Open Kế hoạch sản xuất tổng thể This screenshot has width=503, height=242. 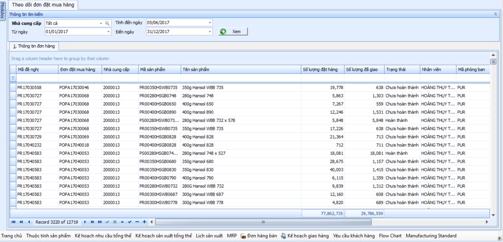163,236
